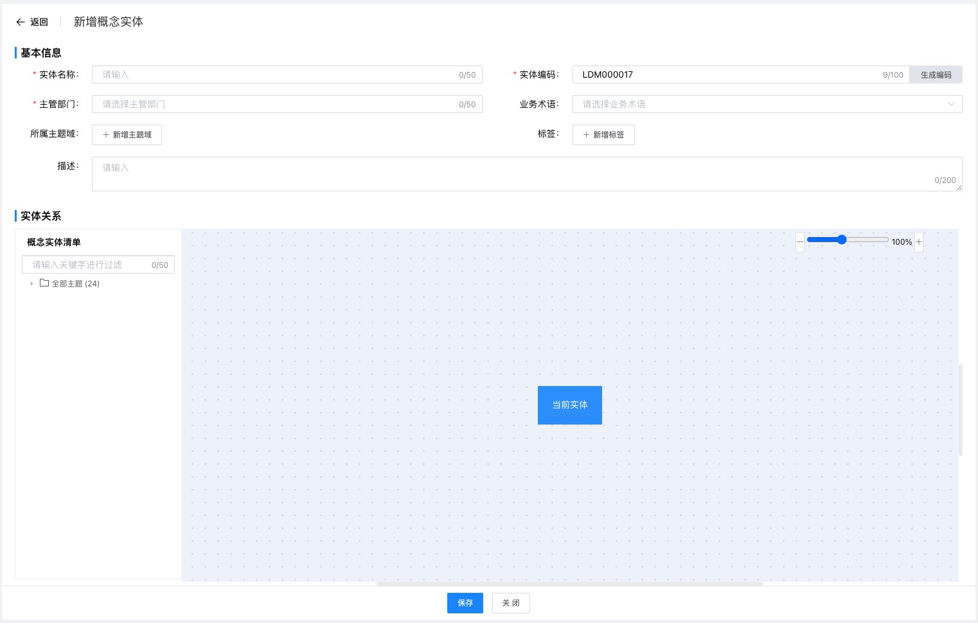
Task: Click the 关闭 button
Action: pyautogui.click(x=511, y=602)
